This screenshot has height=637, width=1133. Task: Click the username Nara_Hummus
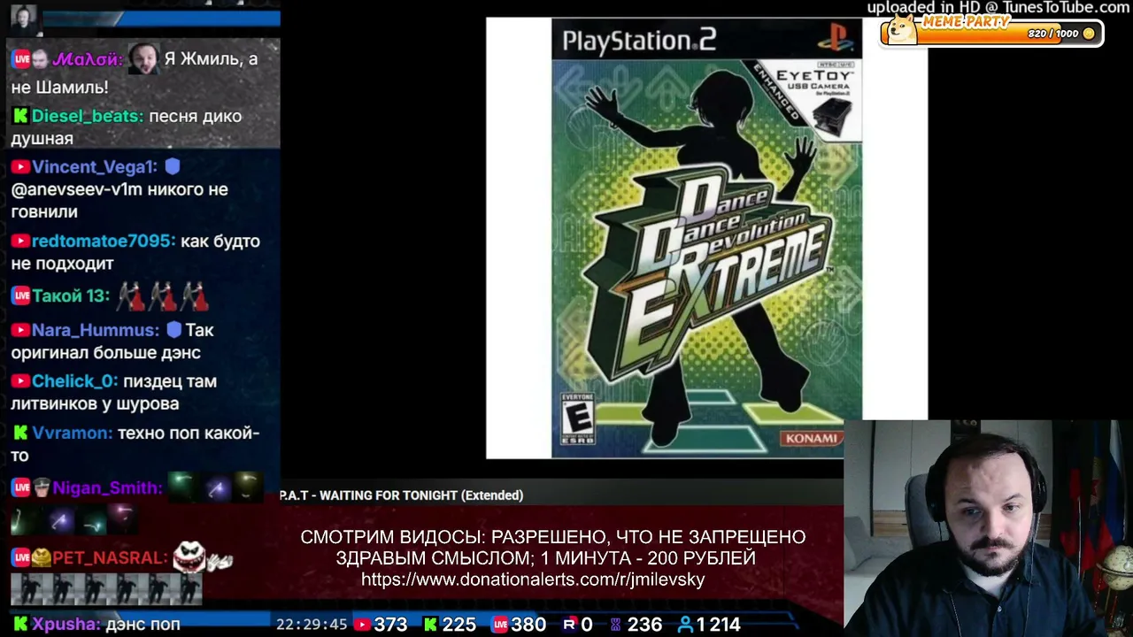tap(95, 330)
